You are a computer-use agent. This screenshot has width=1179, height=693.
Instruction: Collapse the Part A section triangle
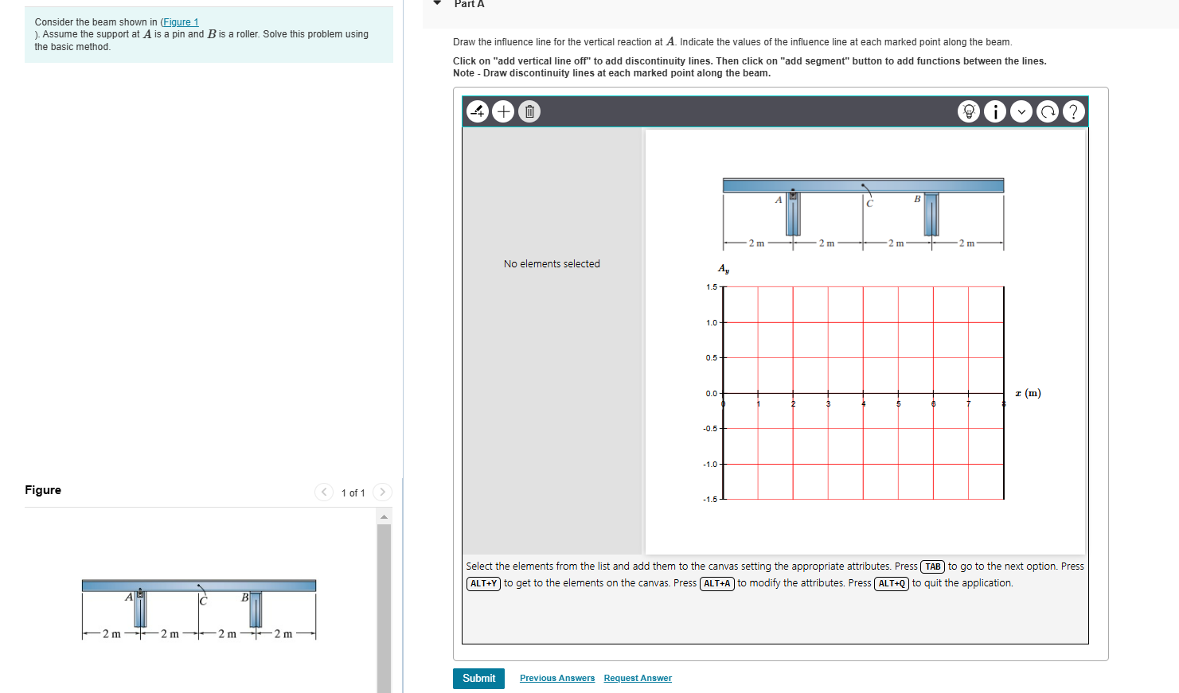[x=436, y=3]
